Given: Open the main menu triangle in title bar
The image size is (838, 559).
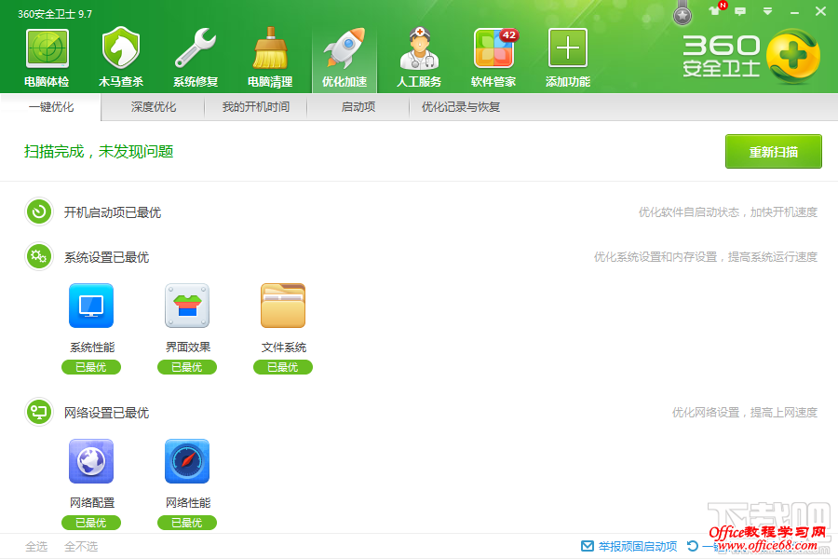Looking at the screenshot, I should click(x=767, y=11).
